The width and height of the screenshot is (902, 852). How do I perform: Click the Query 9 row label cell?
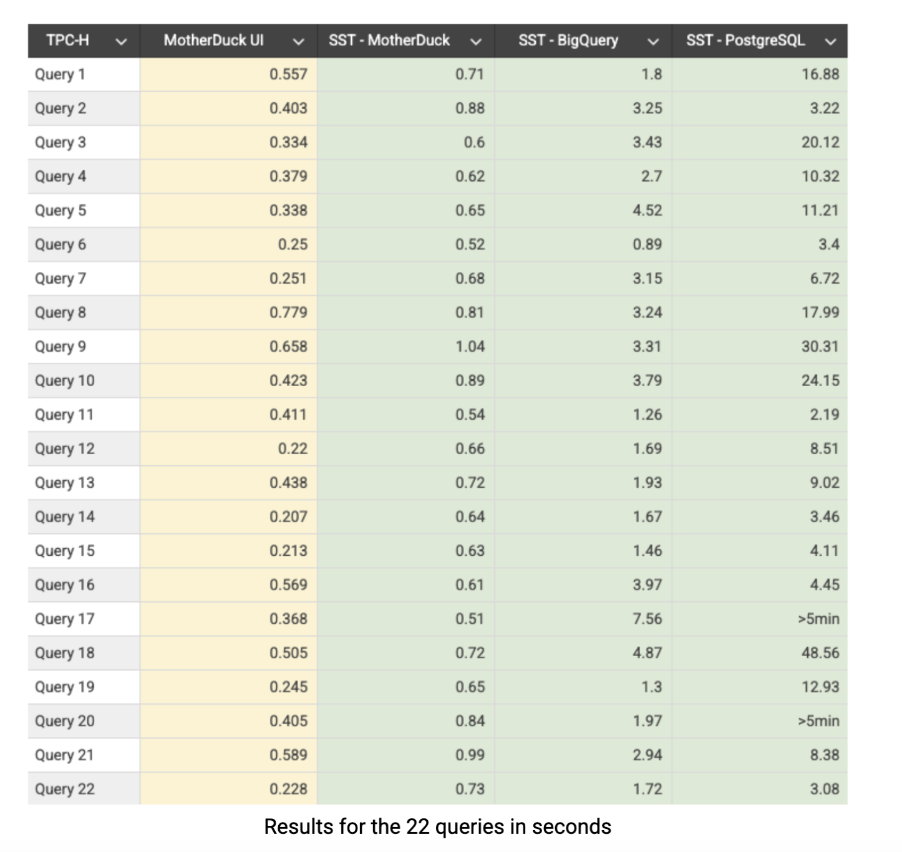[x=60, y=347]
